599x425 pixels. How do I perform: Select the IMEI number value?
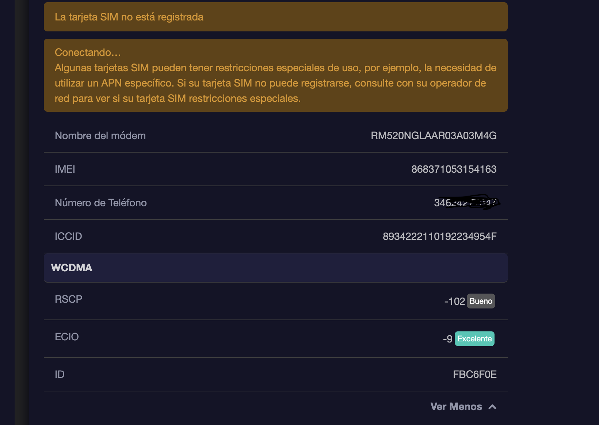(x=454, y=169)
